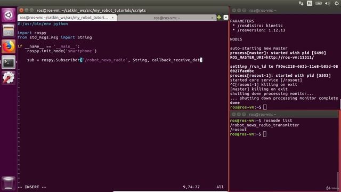Open the keyboard layout indicator
This screenshot has height=192, width=341.
[x=310, y=3]
